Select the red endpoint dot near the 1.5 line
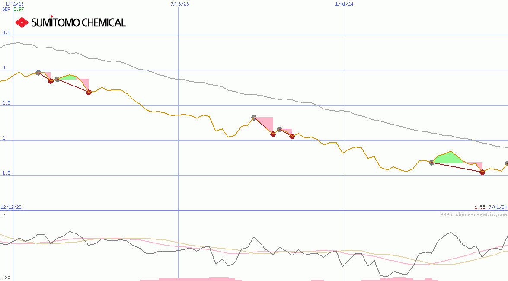This screenshot has height=281, width=508. (482, 172)
